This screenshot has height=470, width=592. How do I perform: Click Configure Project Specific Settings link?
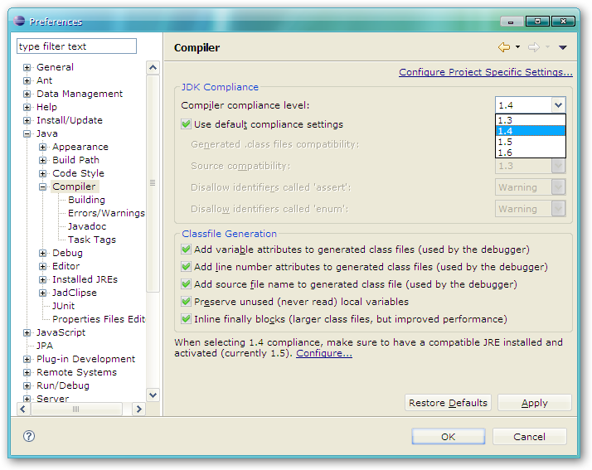[x=486, y=72]
